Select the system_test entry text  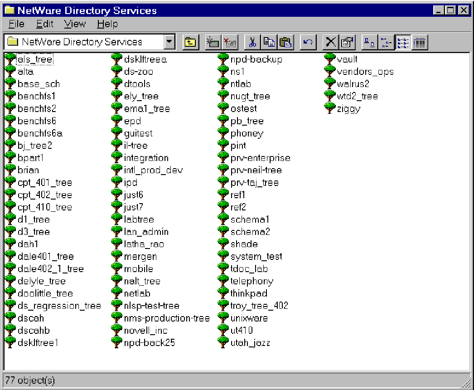click(x=256, y=257)
